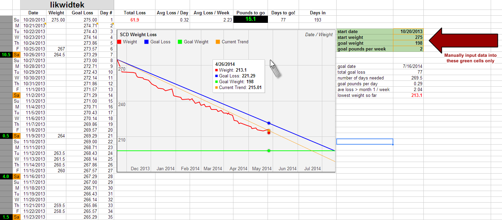Click the Avg Loss / Week header cell
This screenshot has height=220, width=502.
211,13
